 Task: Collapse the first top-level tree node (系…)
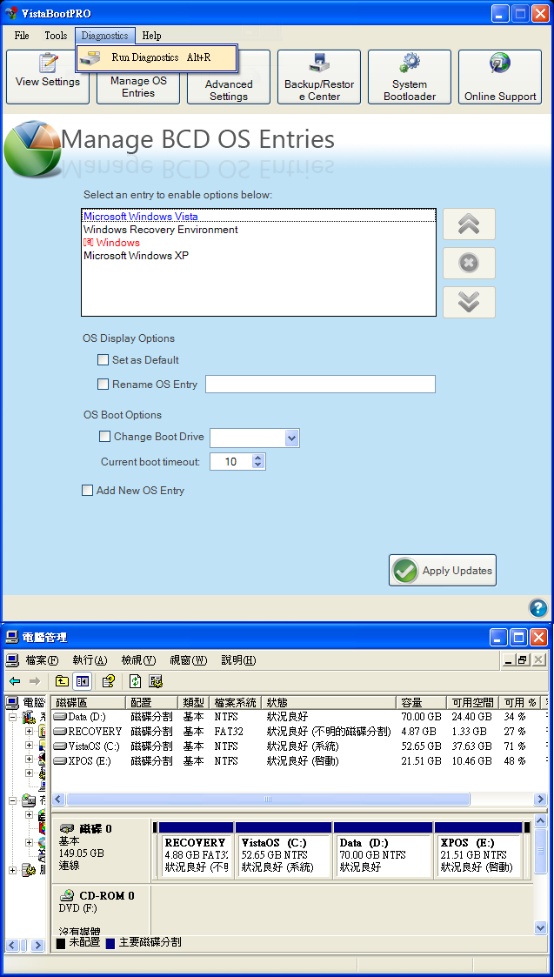[x=12, y=717]
